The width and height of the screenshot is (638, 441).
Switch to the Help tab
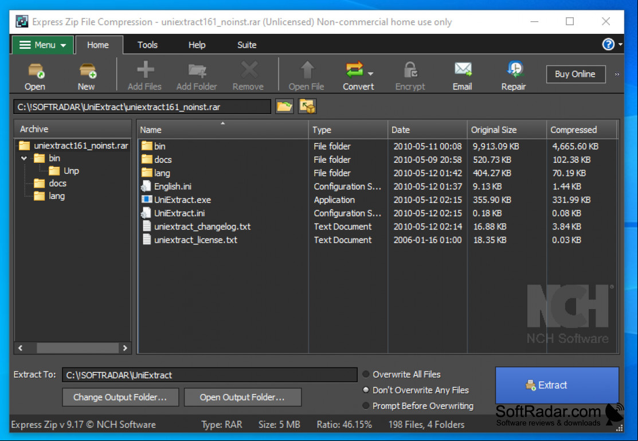(x=197, y=45)
